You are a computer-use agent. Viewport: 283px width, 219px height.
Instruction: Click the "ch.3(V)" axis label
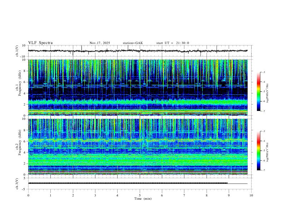click(x=17, y=184)
